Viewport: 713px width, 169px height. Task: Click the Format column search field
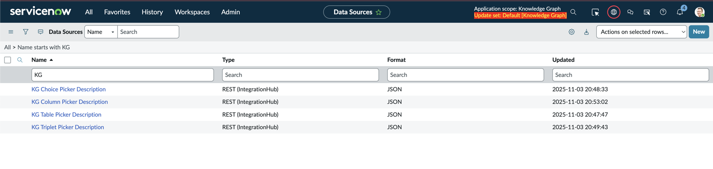465,75
